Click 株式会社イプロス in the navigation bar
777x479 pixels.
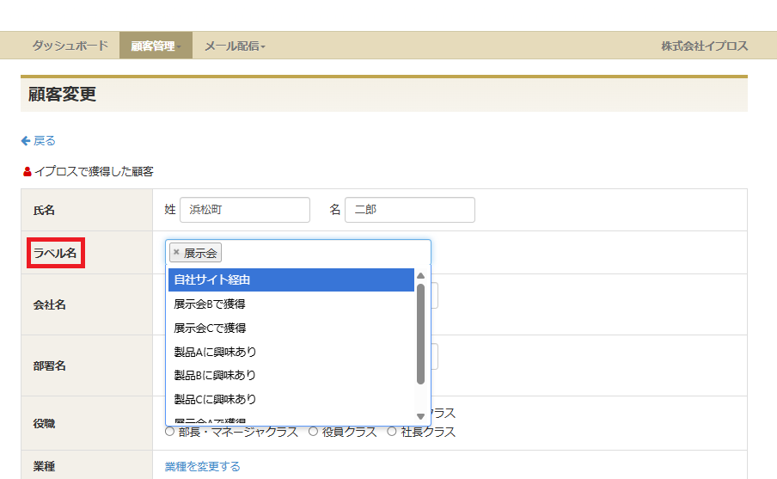pos(704,46)
